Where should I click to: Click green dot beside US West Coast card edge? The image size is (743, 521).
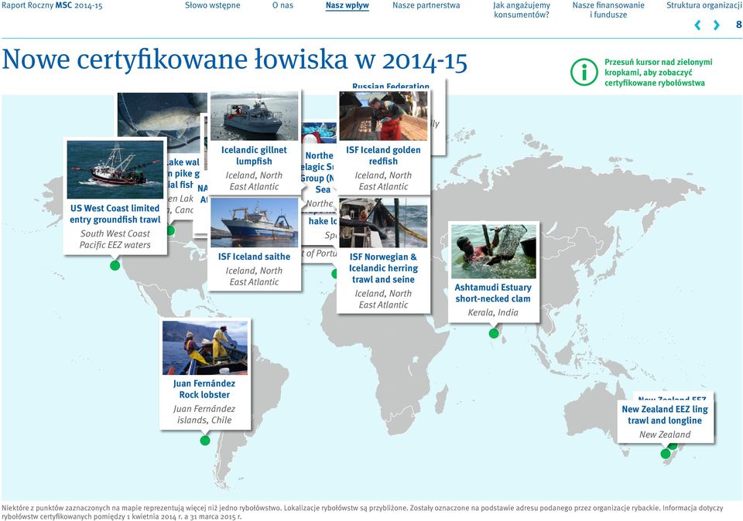170,230
